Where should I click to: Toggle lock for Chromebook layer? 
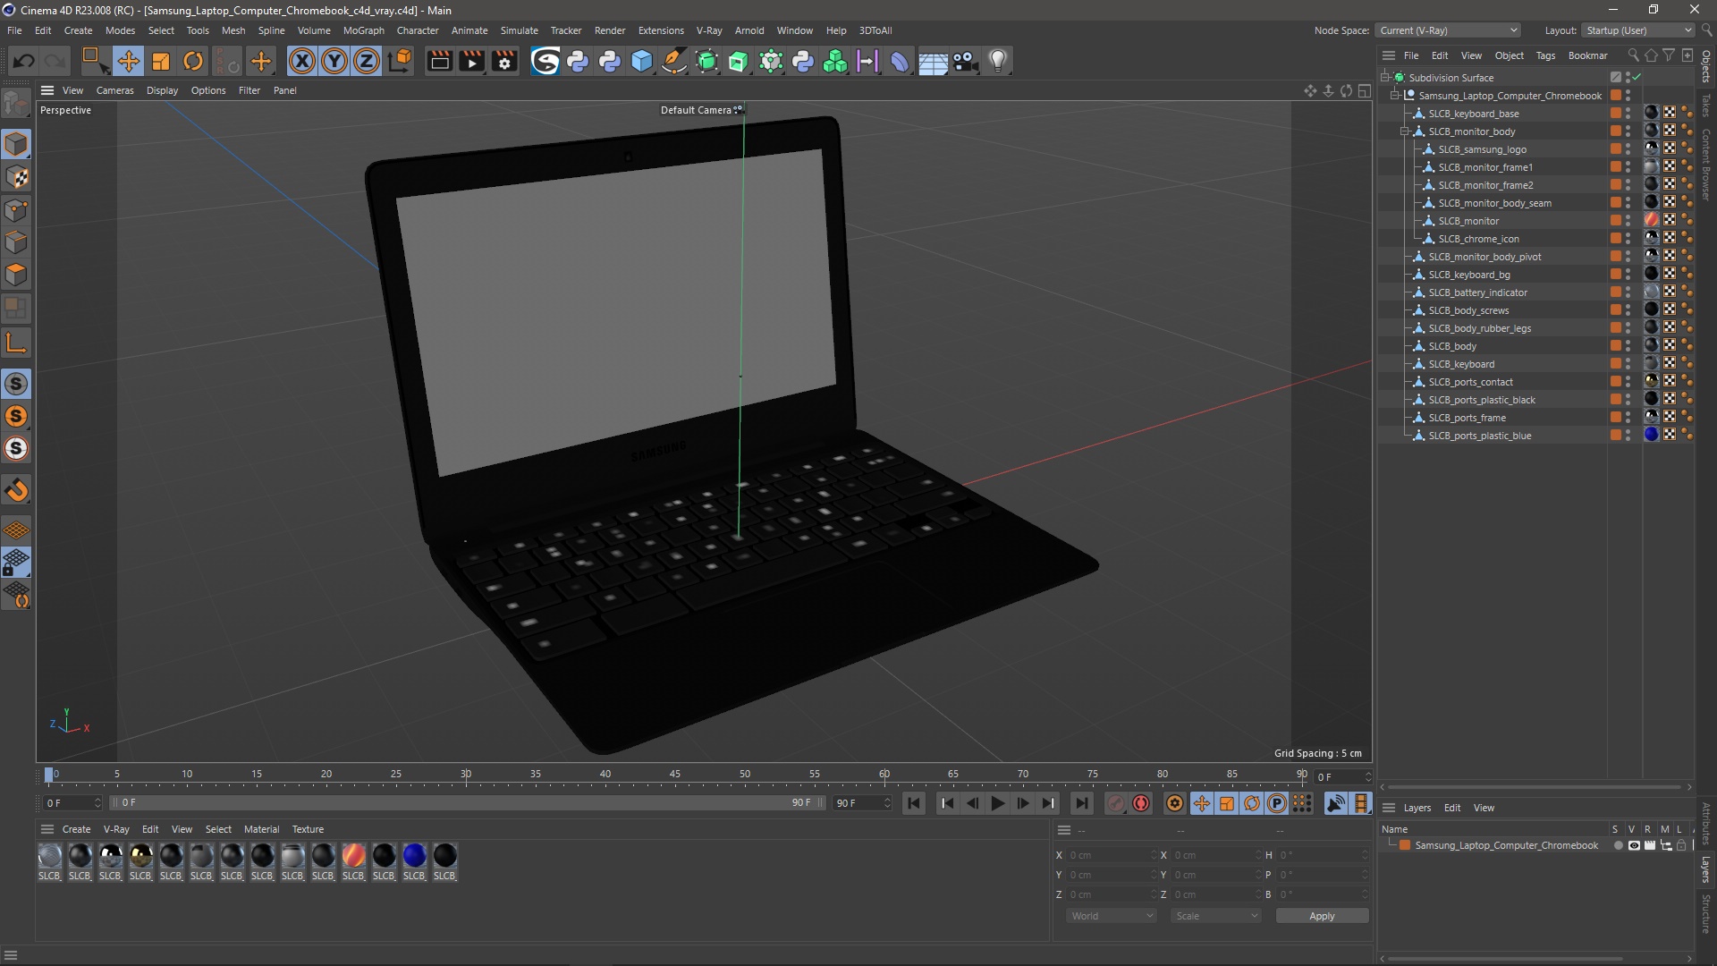1681,845
